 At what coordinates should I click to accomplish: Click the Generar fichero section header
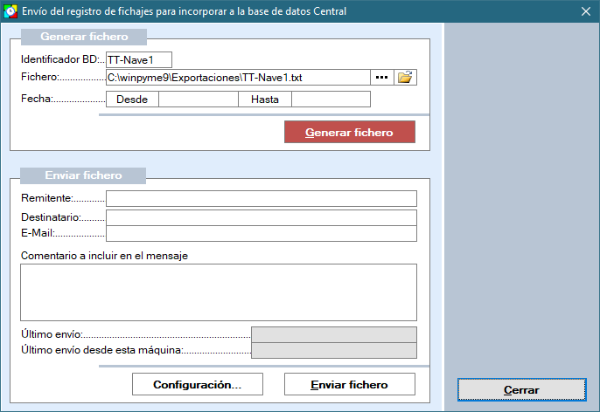pyautogui.click(x=84, y=37)
